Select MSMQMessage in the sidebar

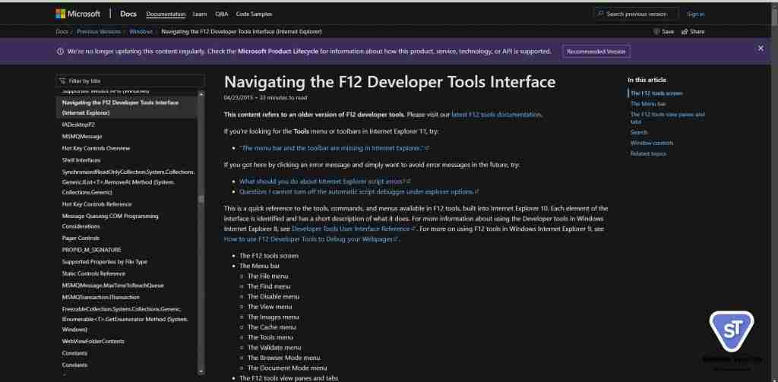point(82,137)
